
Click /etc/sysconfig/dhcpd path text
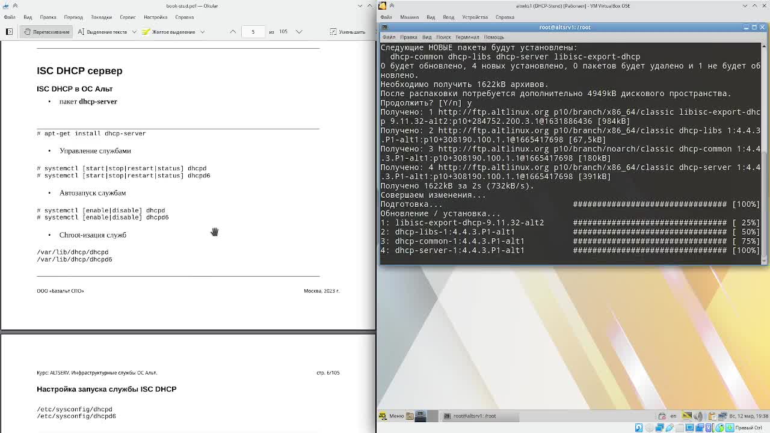75,409
